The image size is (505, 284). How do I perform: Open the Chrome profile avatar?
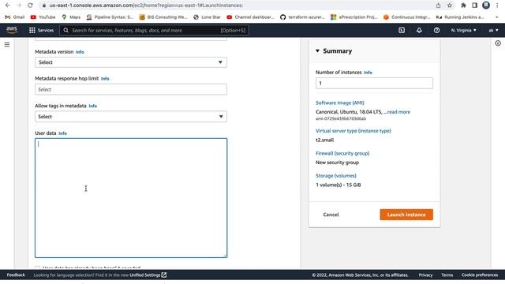point(486,6)
